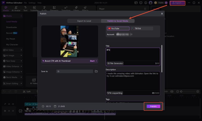The height and width of the screenshot is (121, 202).
Task: Select My Character in sidebar
Action: (x=12, y=45)
